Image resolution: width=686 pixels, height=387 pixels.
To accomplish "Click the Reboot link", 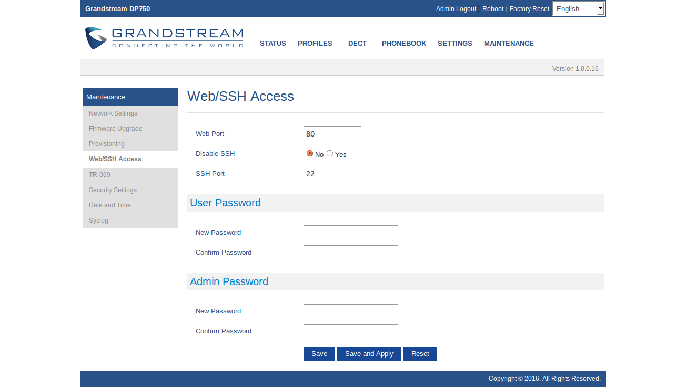I will tap(492, 9).
